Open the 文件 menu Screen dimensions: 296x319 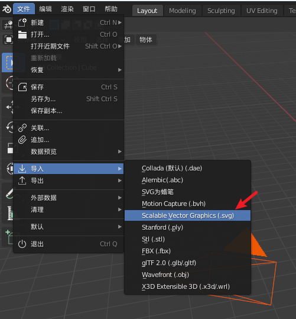24,9
